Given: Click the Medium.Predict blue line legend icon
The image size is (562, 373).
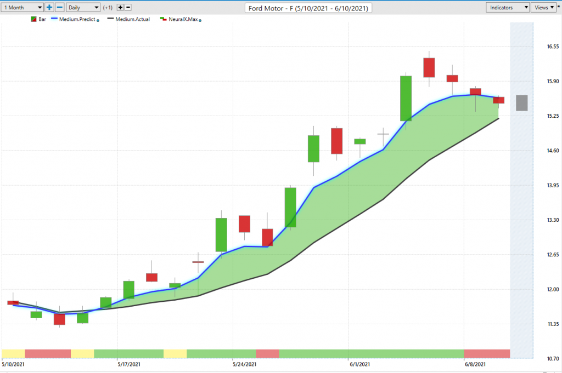Looking at the screenshot, I should (54, 19).
